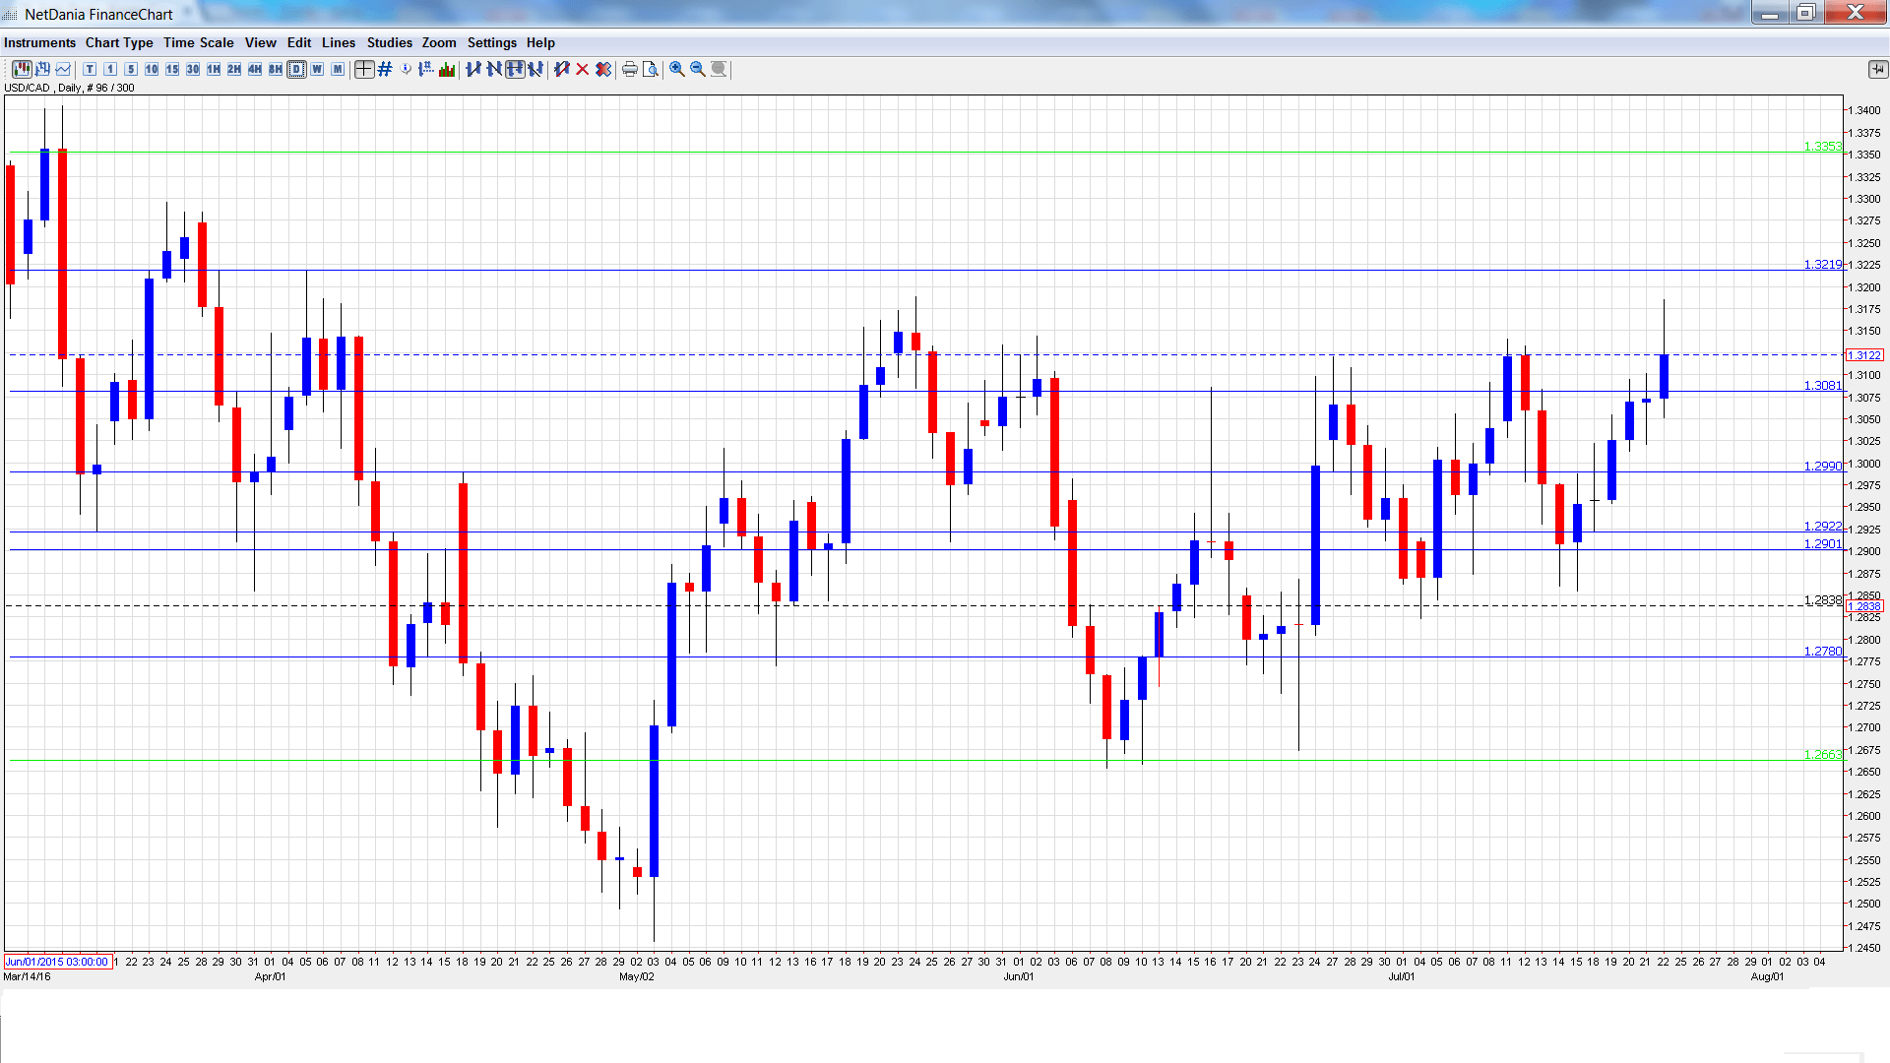Show the volume bars icon
1890x1063 pixels.
pos(447,69)
